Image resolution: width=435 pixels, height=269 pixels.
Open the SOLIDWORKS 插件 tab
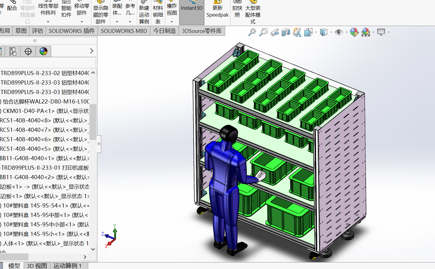(x=72, y=31)
